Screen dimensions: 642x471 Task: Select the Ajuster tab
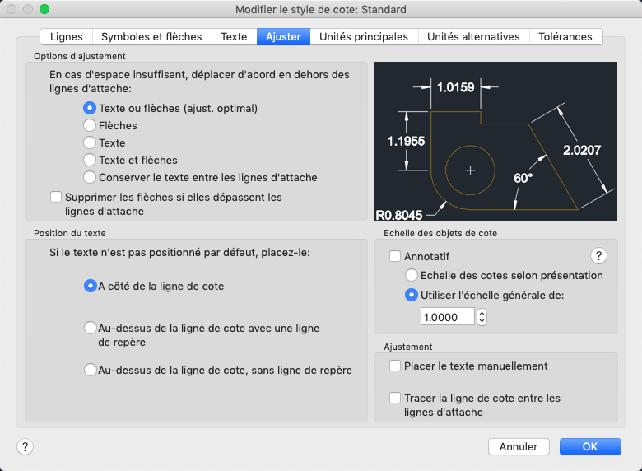coord(283,37)
